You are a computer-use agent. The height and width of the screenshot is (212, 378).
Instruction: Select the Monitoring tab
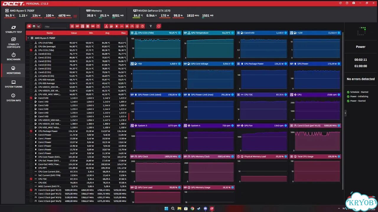(13, 70)
